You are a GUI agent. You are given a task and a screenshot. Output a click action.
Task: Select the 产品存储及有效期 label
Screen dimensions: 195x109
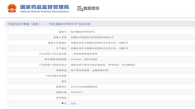pyautogui.click(x=56, y=76)
